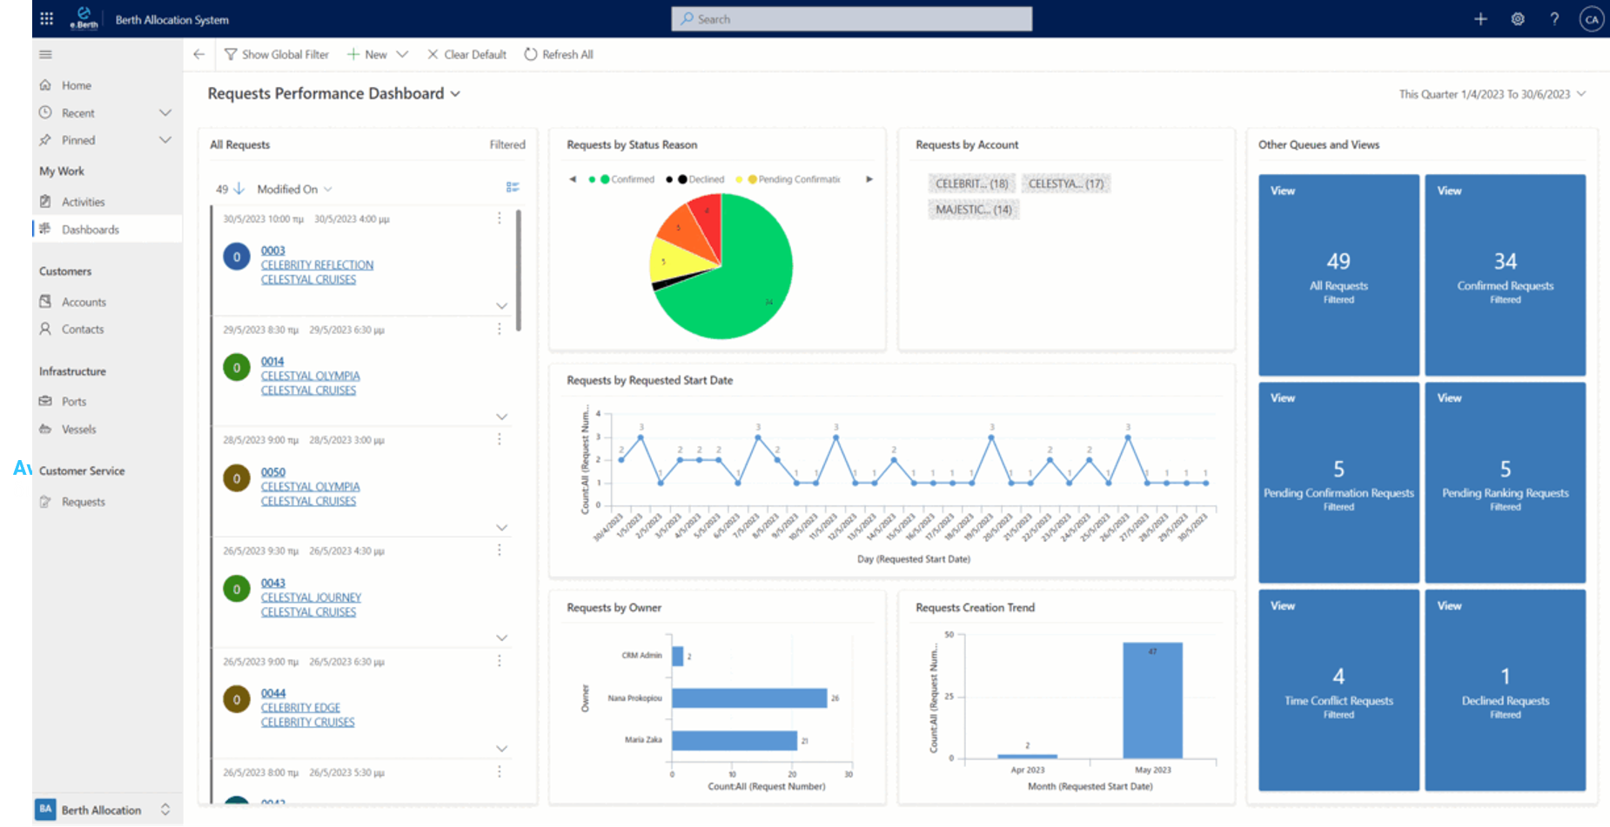Click the CELEBRIT... (18) account tag
Screen dimensions: 1610x827
tap(971, 183)
